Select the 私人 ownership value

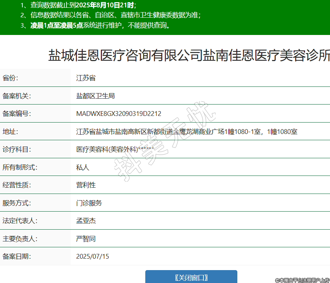pyautogui.click(x=82, y=167)
